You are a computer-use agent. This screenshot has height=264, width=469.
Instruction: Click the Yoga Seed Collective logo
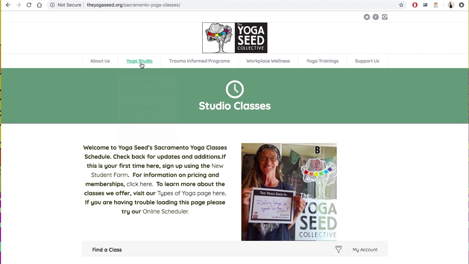235,38
